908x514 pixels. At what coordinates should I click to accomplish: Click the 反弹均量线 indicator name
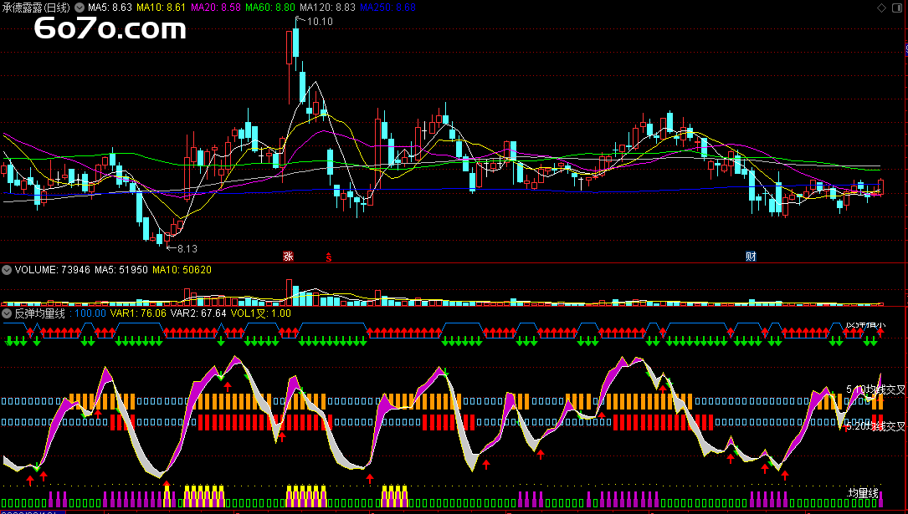(x=39, y=313)
